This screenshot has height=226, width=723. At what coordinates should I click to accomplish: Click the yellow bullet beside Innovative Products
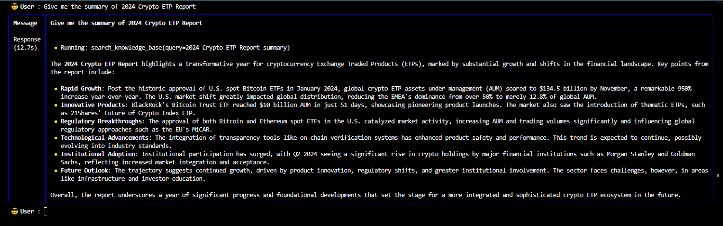(x=56, y=105)
